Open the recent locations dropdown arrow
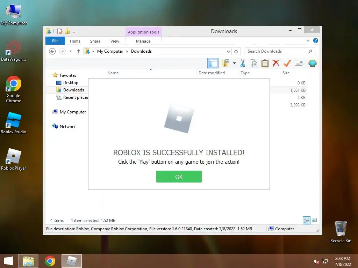The image size is (358, 268). point(71,51)
